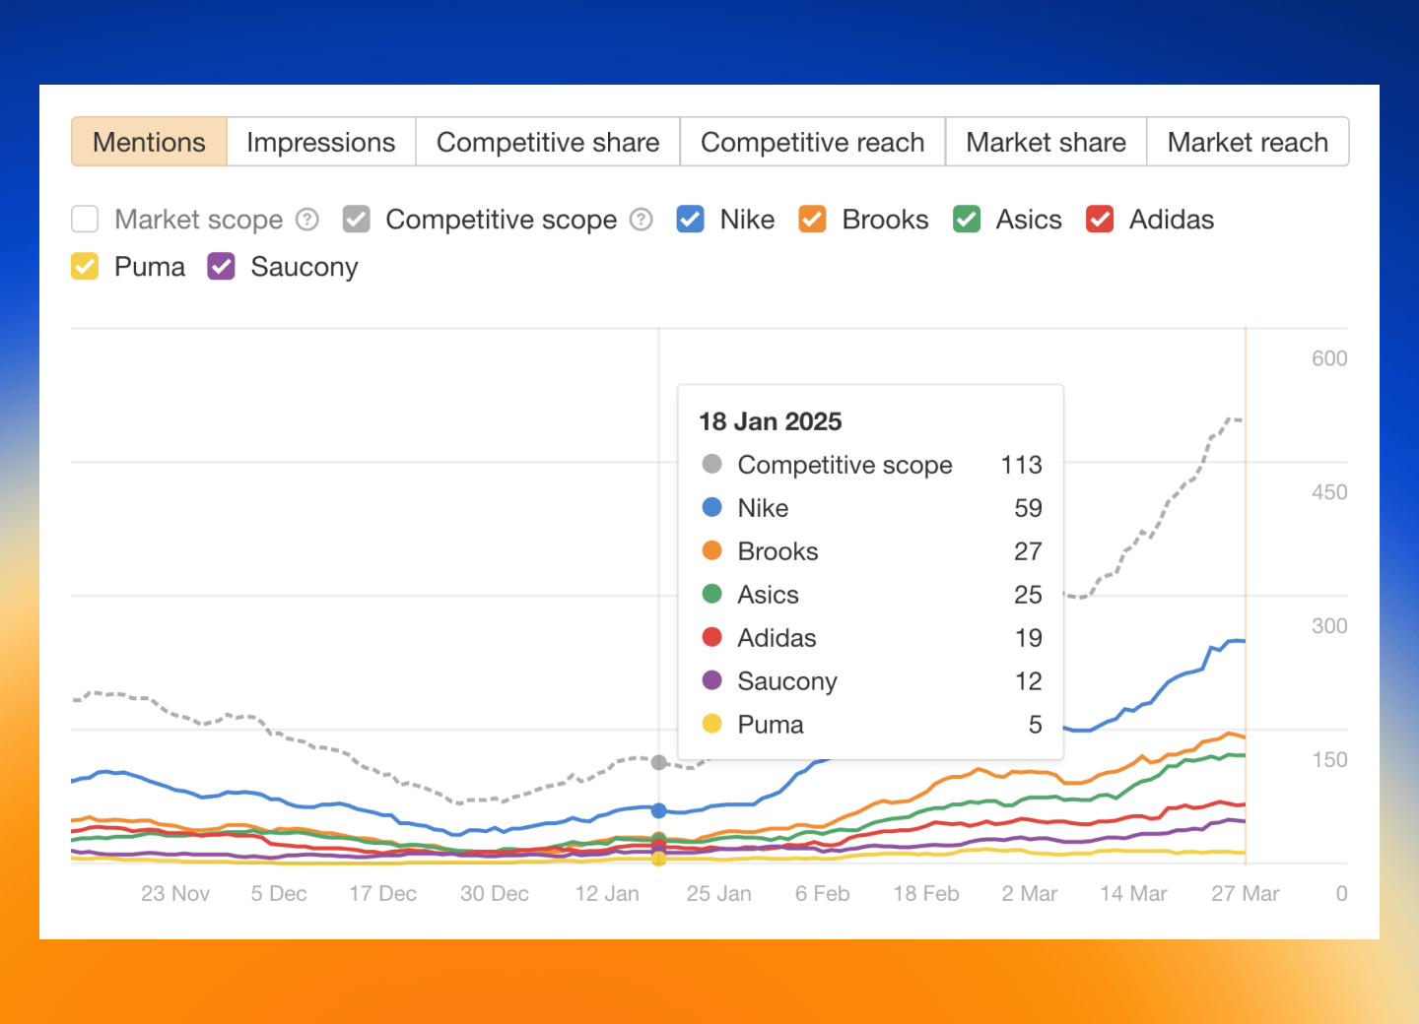Click the 14 Mar axis label
The image size is (1419, 1024).
(x=1133, y=893)
